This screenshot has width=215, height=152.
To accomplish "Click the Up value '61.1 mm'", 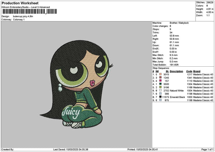I will pyautogui.click(x=174, y=42).
